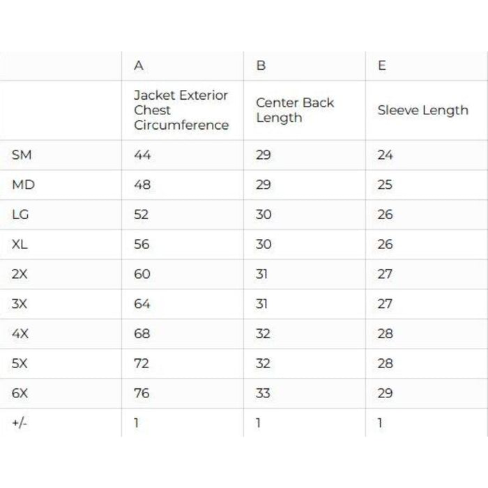Image resolution: width=488 pixels, height=488 pixels.
Task: Click the column A header cell
Action: pyautogui.click(x=139, y=66)
